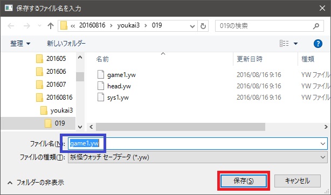Go up one folder level
331x195 pixels.
51,26
